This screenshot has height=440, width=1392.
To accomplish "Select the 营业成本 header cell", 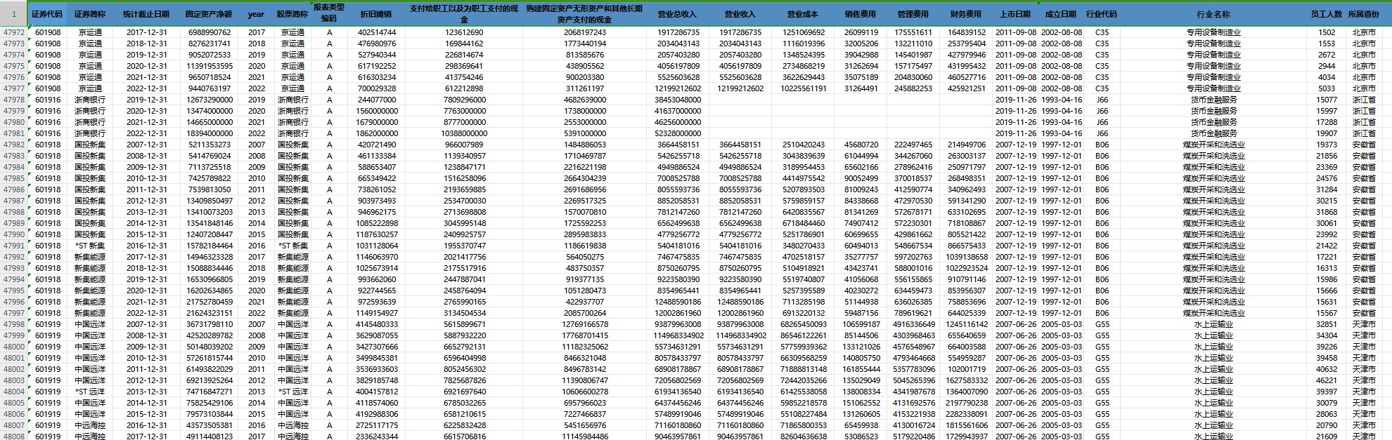I will (x=804, y=14).
